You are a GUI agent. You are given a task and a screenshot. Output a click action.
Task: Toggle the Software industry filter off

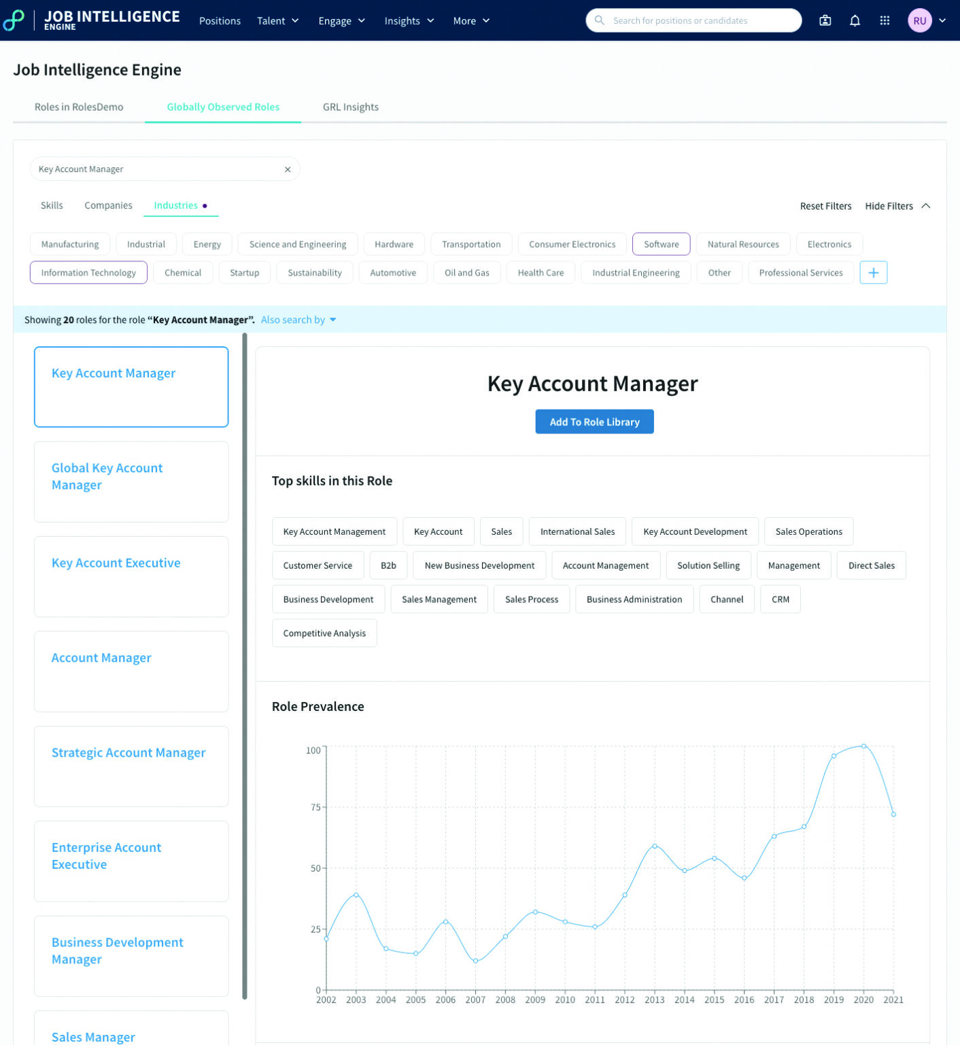coord(661,244)
